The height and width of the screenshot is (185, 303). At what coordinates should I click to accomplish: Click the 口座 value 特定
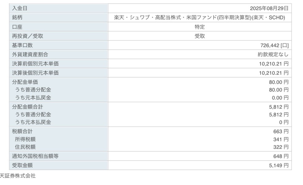point(200,27)
